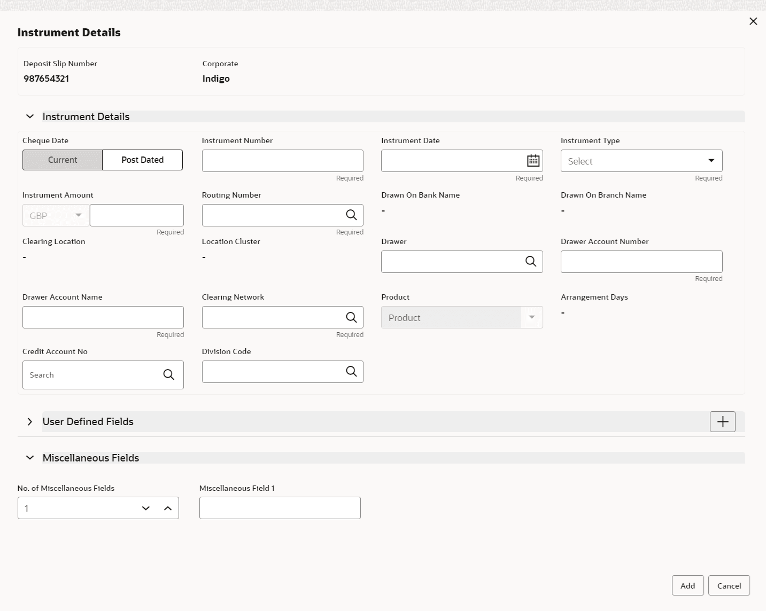
Task: Click the Cancel button
Action: pos(729,585)
